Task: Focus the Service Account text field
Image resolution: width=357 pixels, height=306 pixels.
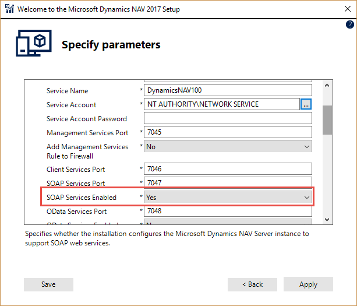Action: 221,104
